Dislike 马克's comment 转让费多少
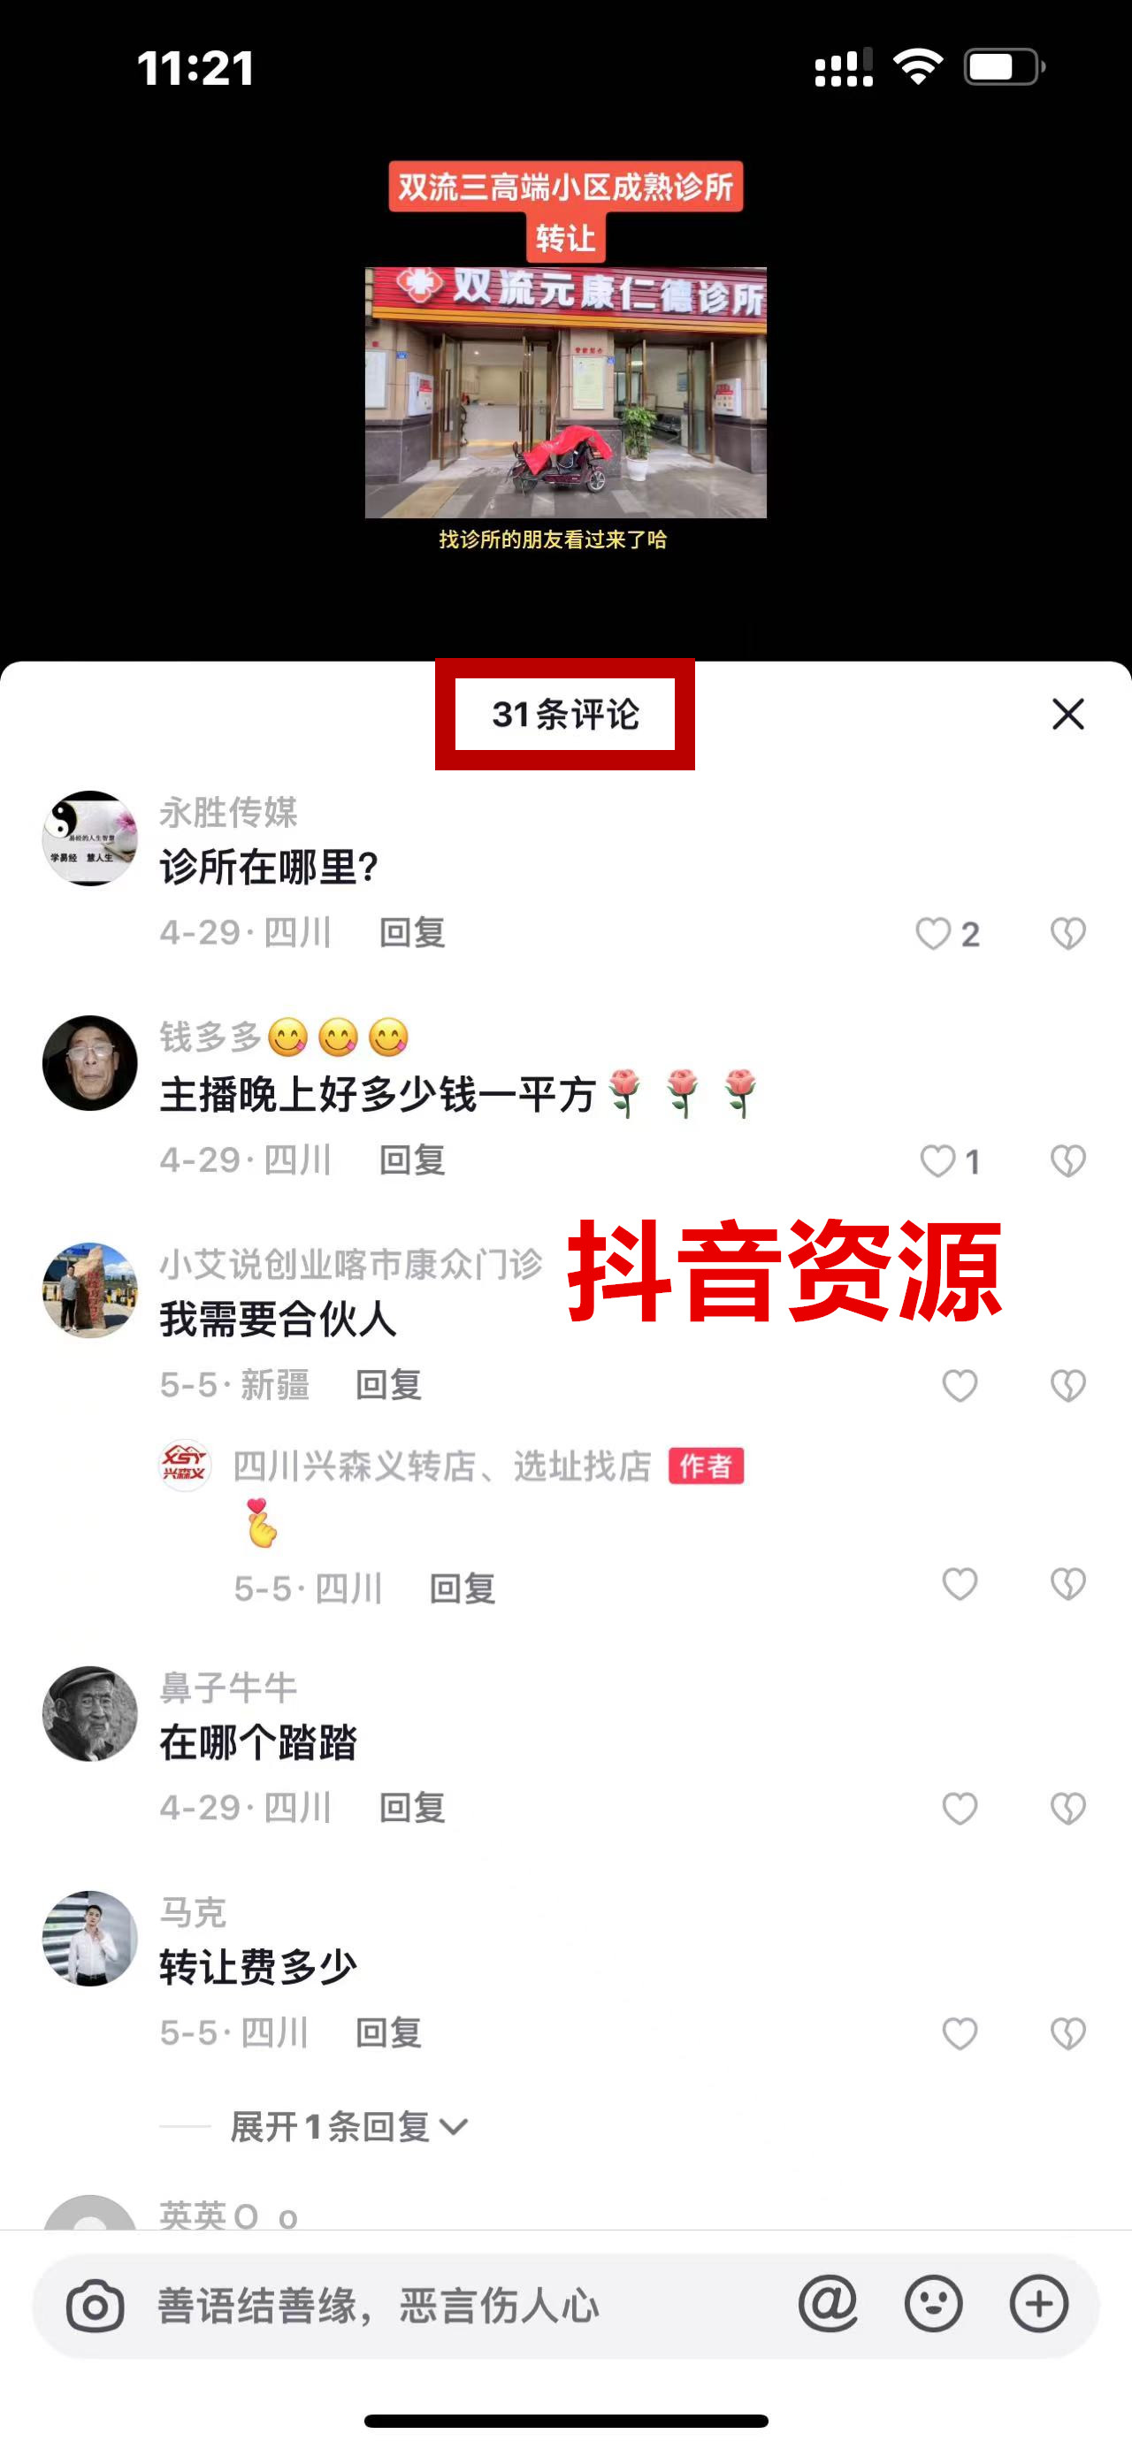The image size is (1132, 2449). pyautogui.click(x=1068, y=2033)
